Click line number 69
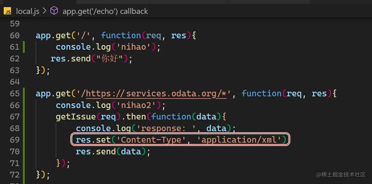 pos(15,140)
